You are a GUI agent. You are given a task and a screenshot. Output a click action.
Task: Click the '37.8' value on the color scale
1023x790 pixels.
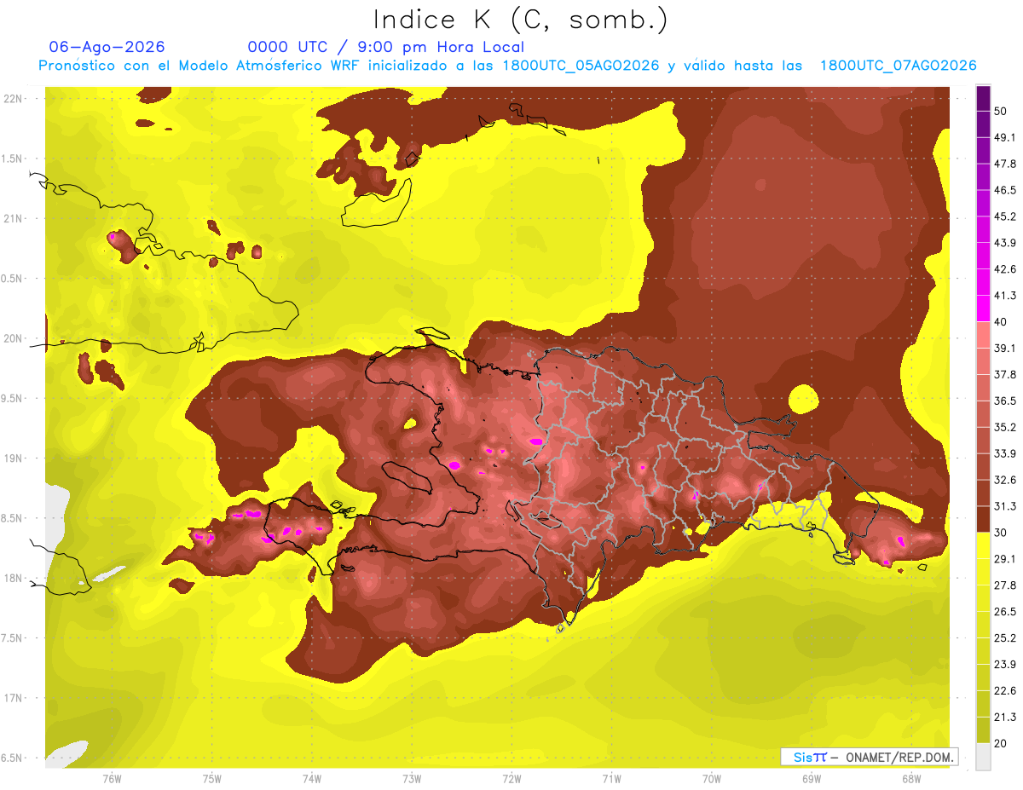click(x=1004, y=375)
